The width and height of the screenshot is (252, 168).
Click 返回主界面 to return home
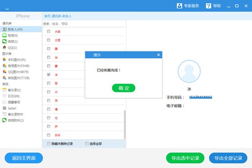tap(24, 158)
